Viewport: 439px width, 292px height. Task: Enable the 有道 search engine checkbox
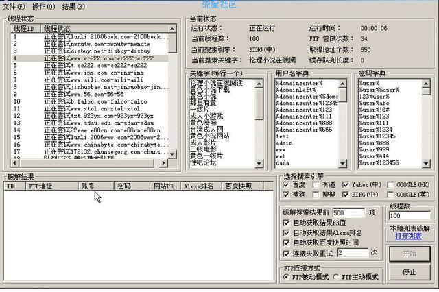pos(316,185)
